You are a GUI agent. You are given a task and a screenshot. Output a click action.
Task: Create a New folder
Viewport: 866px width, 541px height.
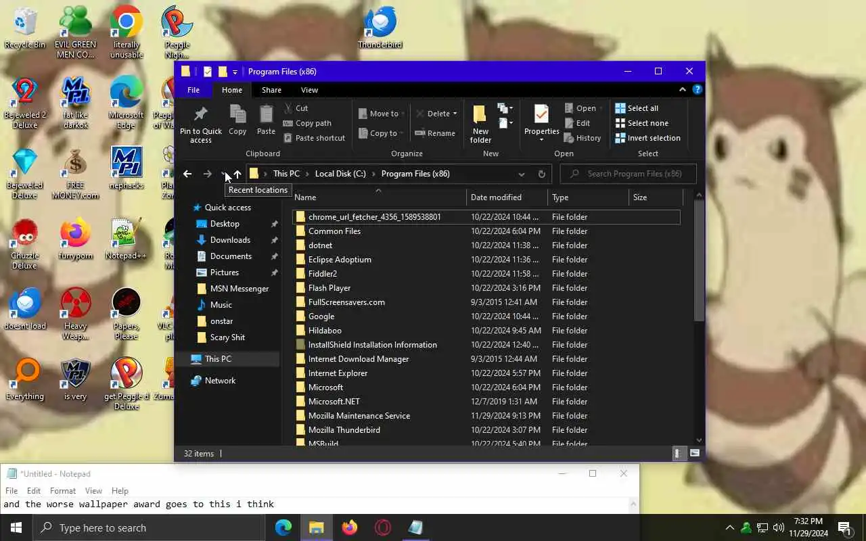pyautogui.click(x=480, y=124)
